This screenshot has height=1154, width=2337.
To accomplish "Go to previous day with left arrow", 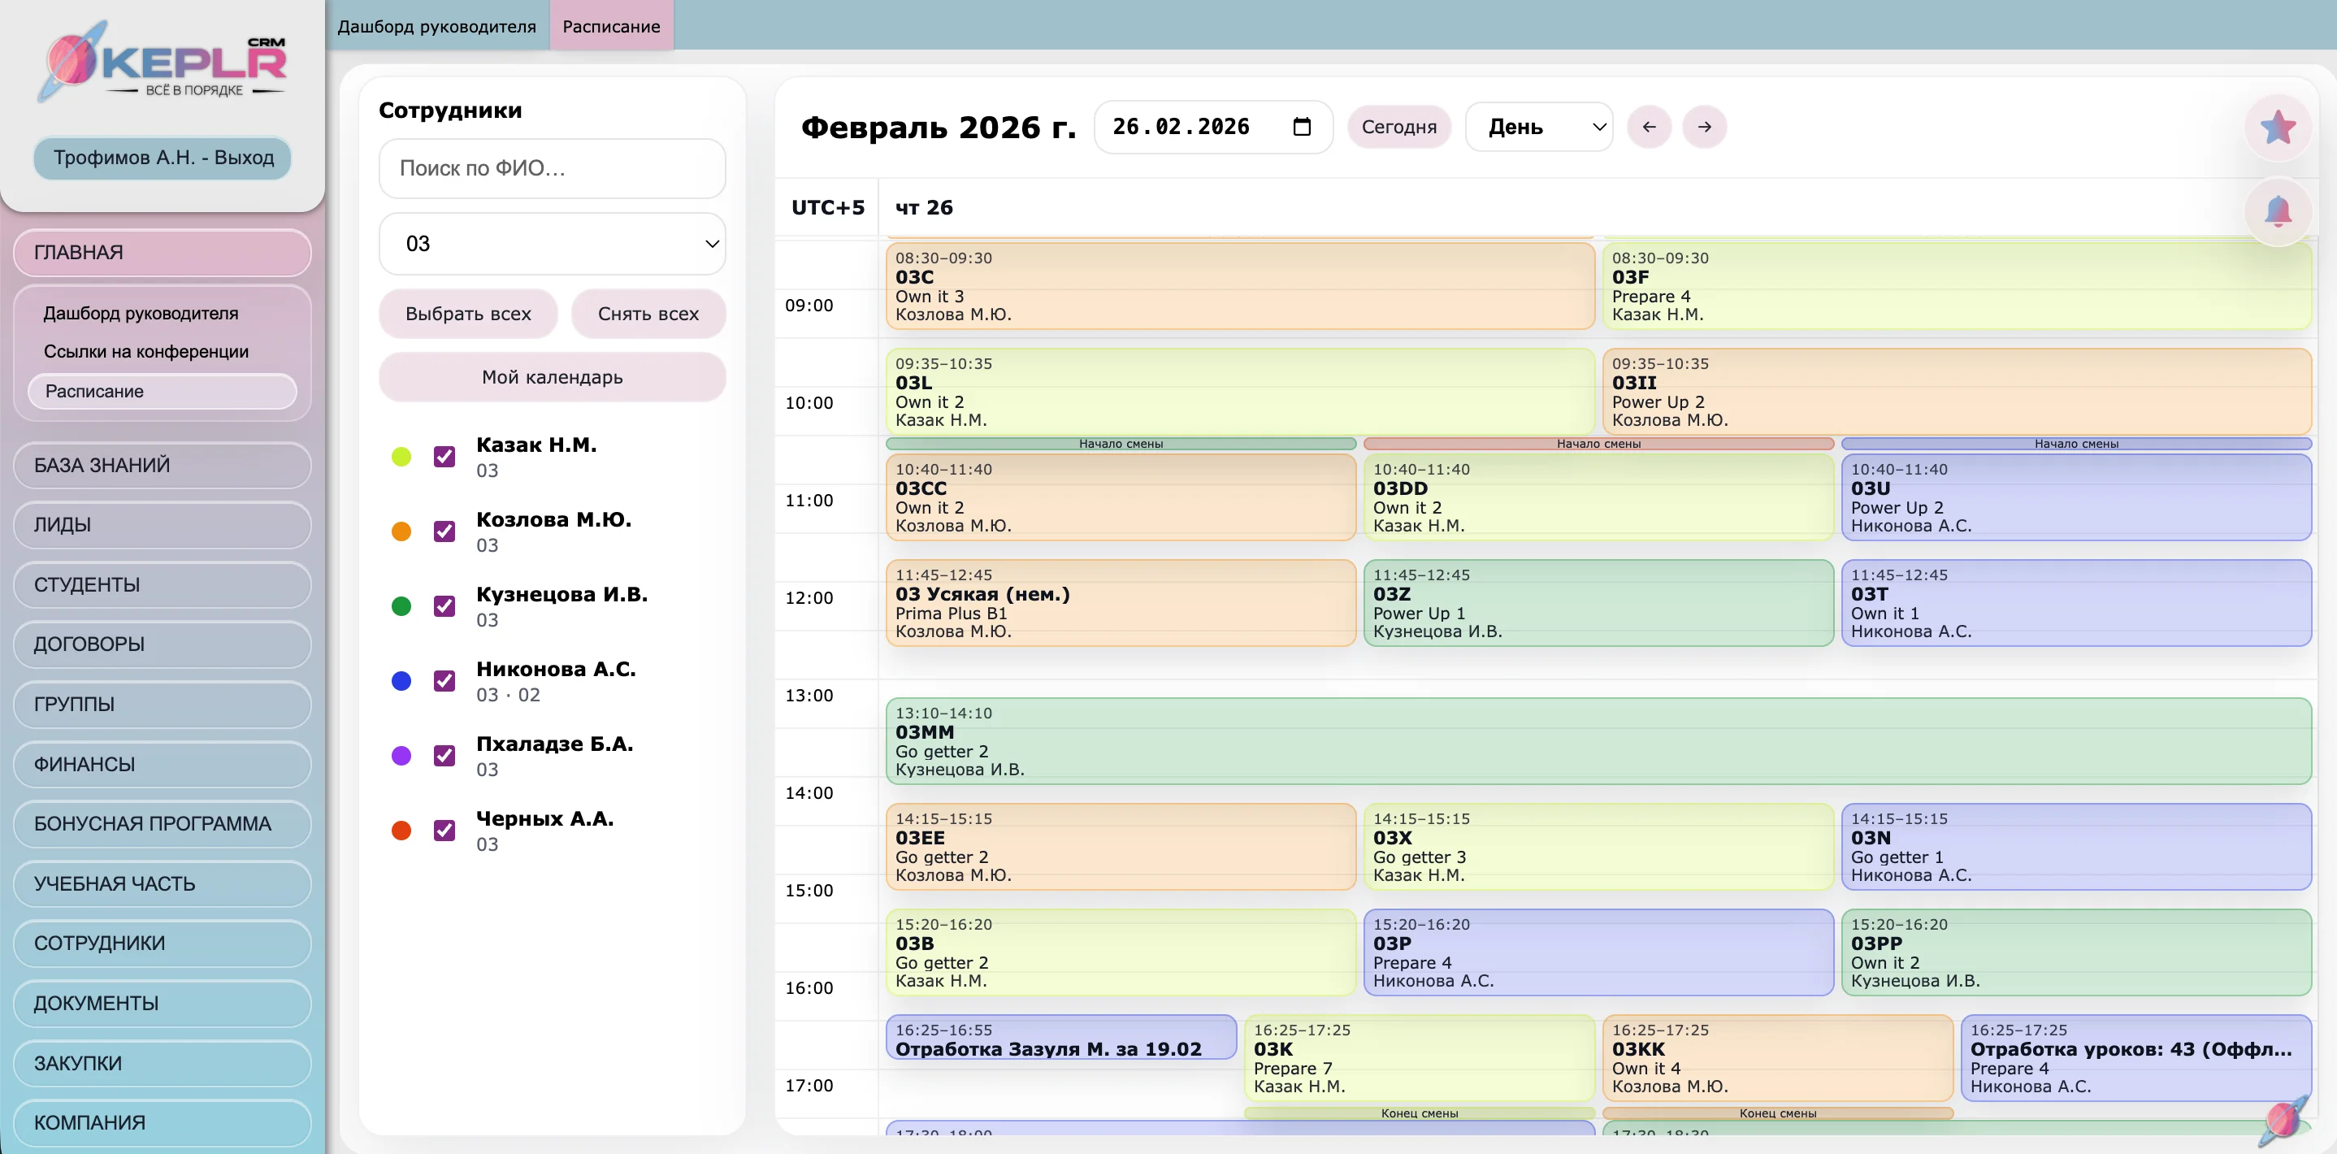I will point(1649,127).
